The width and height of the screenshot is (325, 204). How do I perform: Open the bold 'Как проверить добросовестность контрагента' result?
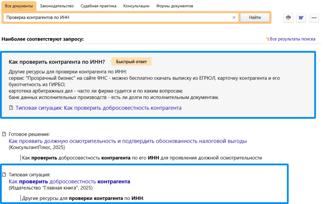pos(70,181)
